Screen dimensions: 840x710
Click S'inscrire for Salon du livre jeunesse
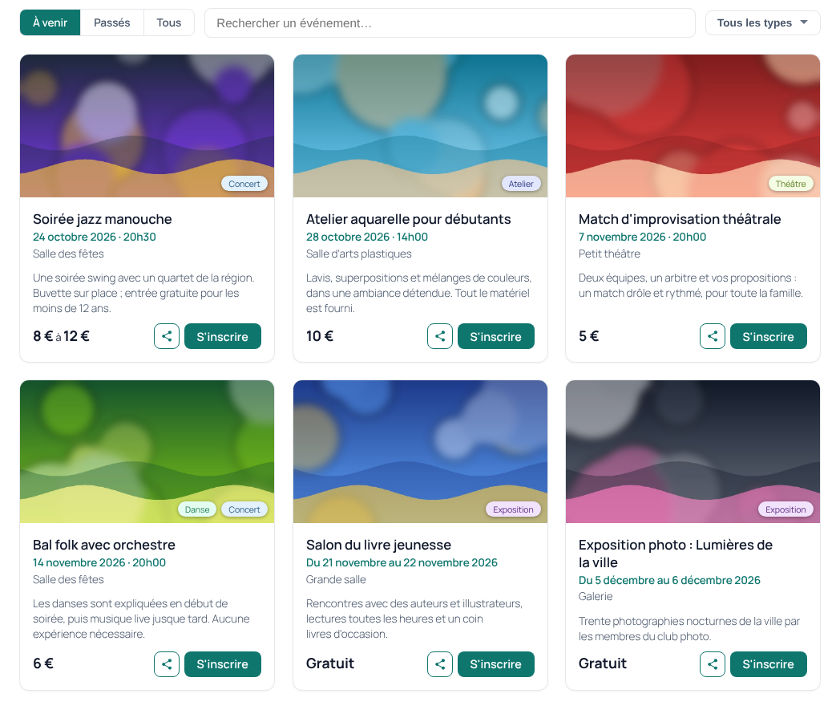pos(495,664)
